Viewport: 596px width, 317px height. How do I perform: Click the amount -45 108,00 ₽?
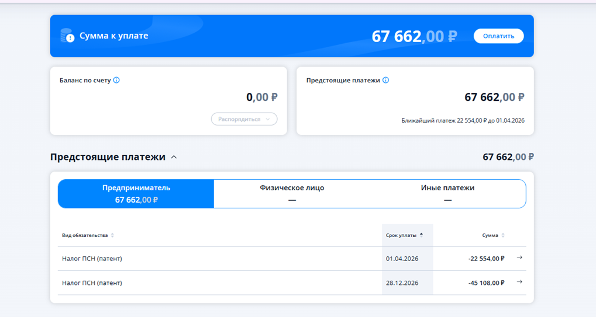[x=486, y=283]
